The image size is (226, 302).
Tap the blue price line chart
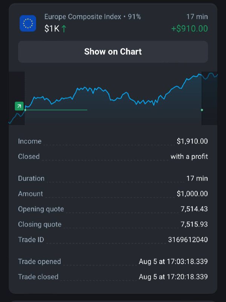coord(113,98)
